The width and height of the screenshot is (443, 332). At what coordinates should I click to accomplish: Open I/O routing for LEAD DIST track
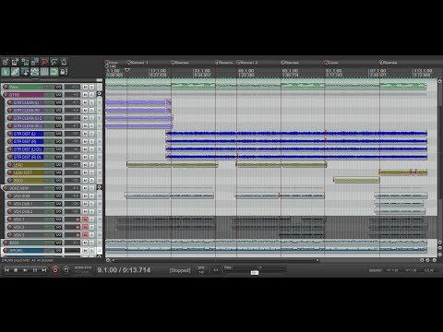(x=58, y=172)
